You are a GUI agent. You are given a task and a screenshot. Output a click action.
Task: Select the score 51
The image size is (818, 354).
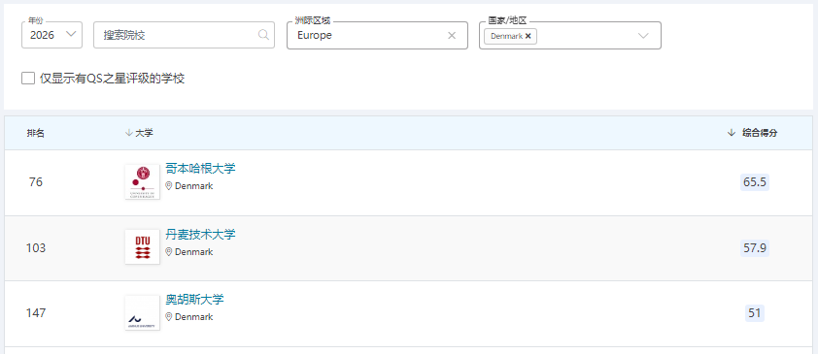(x=754, y=313)
